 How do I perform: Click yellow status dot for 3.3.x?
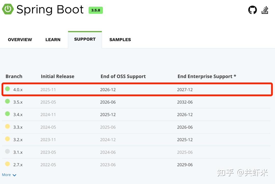(7, 126)
